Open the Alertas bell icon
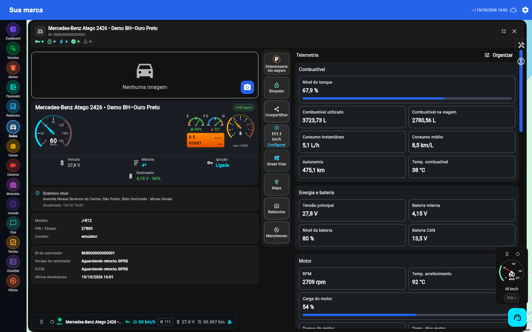Image resolution: width=532 pixels, height=332 pixels. click(x=13, y=68)
